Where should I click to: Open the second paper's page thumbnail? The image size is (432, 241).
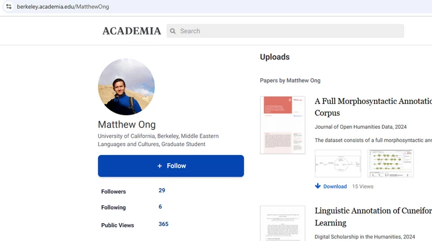click(x=282, y=224)
